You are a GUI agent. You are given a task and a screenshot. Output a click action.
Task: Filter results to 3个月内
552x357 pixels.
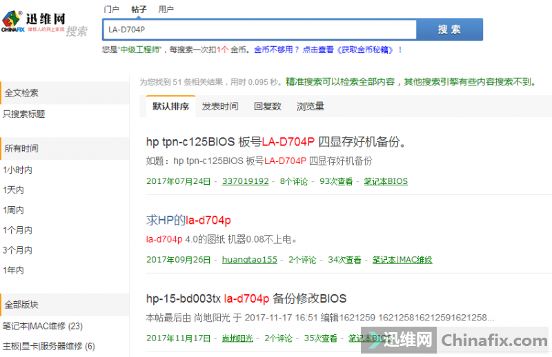point(18,250)
